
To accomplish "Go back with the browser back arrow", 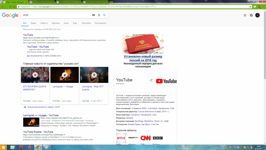I will point(3,7).
